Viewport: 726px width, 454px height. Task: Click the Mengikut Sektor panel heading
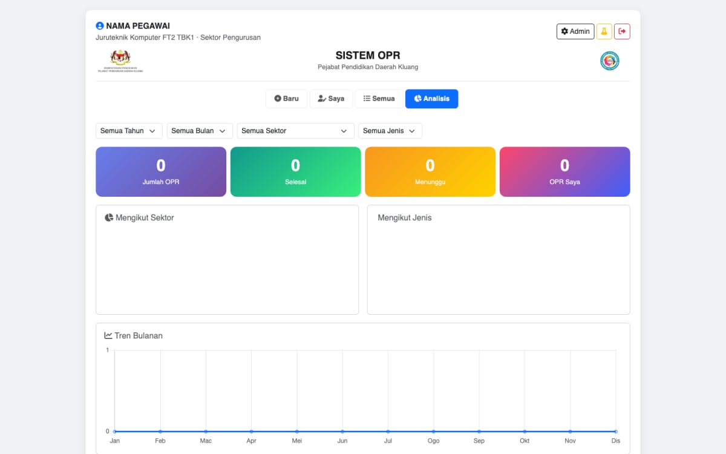(x=145, y=217)
